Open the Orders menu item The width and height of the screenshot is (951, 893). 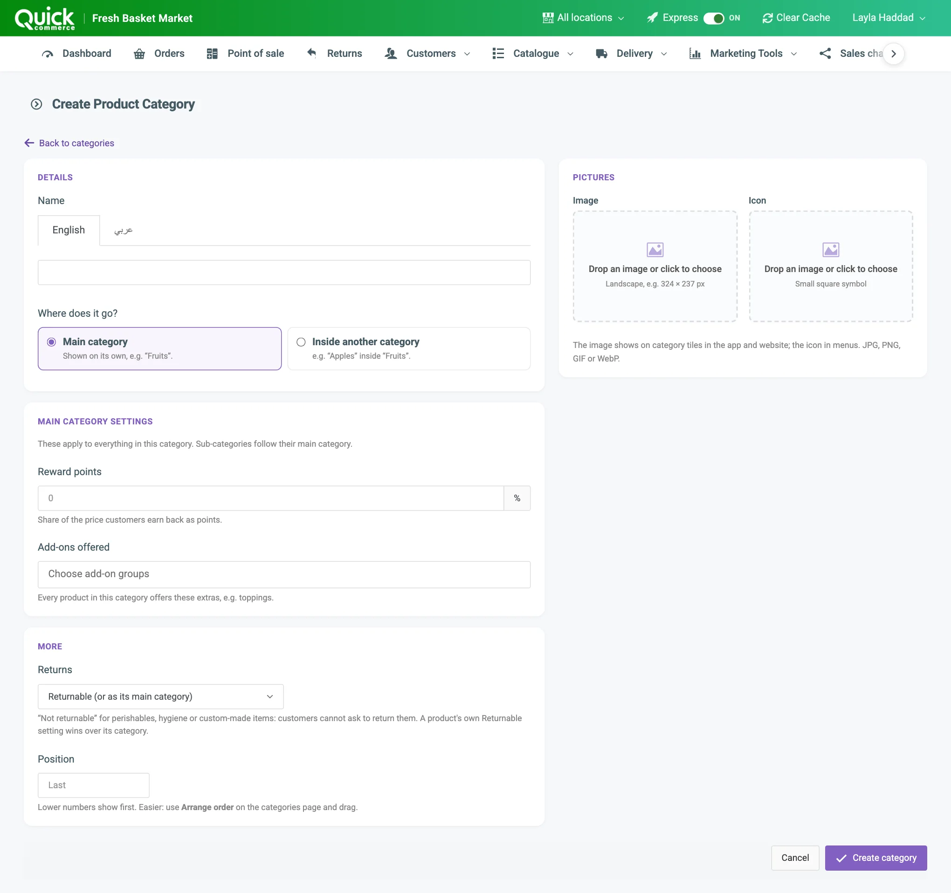(x=159, y=54)
